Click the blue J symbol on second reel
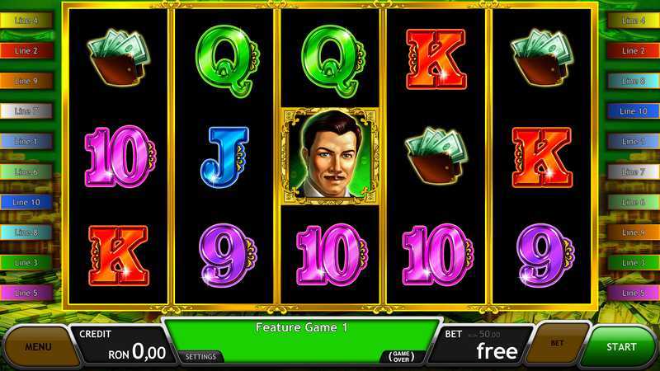The height and width of the screenshot is (371, 660). pos(225,157)
